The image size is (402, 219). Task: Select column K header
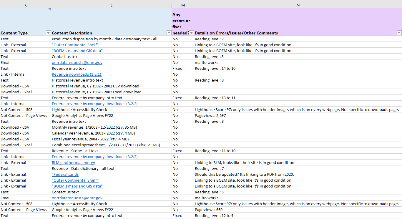coord(26,5)
